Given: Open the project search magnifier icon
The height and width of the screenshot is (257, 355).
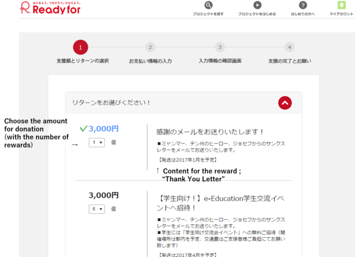Looking at the screenshot, I should (208, 5).
